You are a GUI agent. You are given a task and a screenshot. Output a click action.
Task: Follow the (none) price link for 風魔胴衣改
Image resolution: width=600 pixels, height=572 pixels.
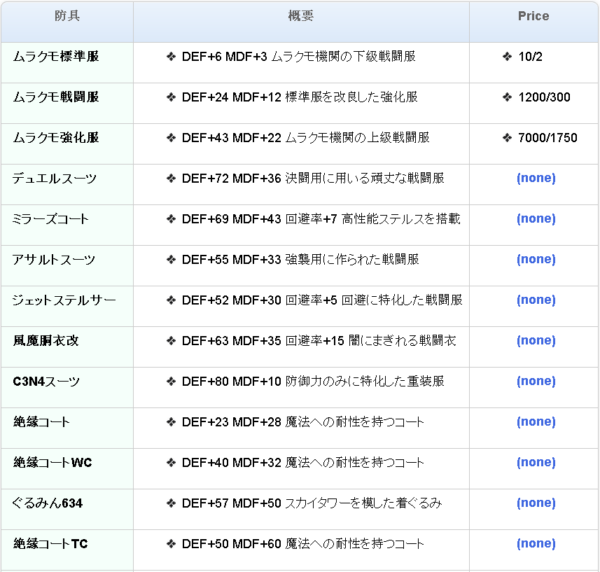click(536, 340)
